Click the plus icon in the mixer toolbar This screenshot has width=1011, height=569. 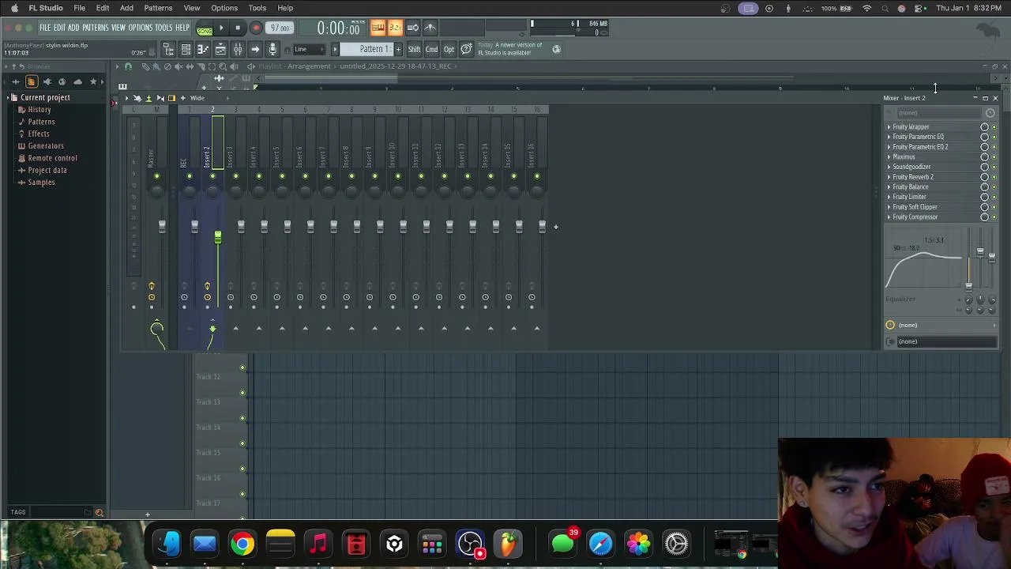coord(182,98)
